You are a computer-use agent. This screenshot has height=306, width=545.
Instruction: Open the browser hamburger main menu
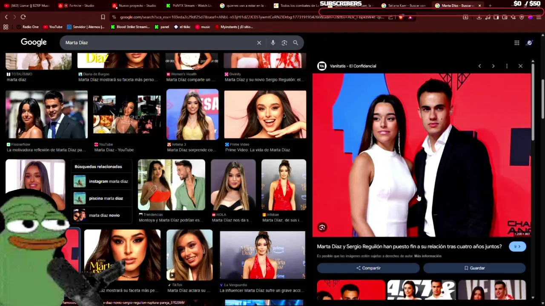click(x=539, y=17)
